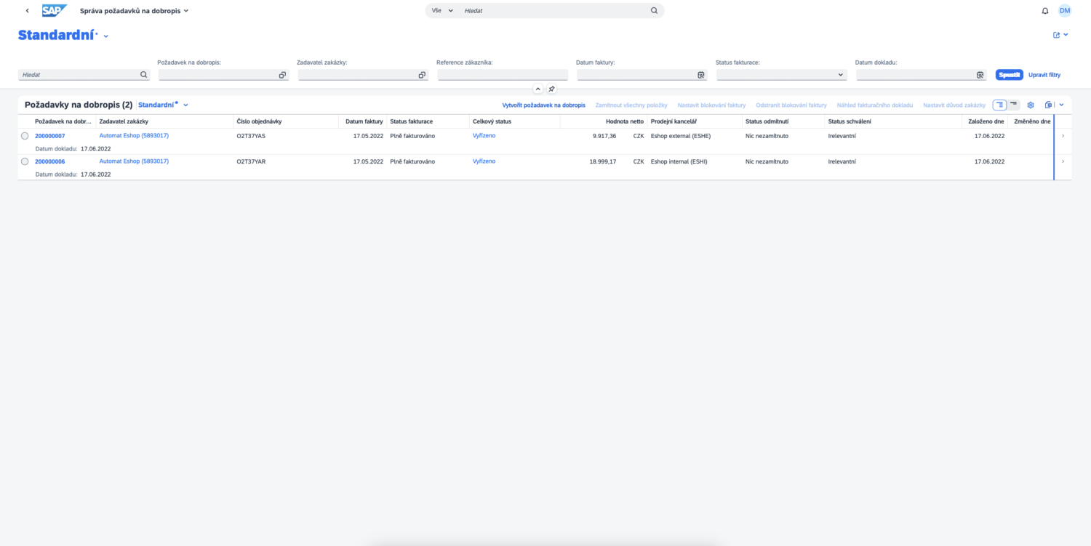This screenshot has height=546, width=1091.
Task: Go back using the back arrow
Action: [x=28, y=11]
